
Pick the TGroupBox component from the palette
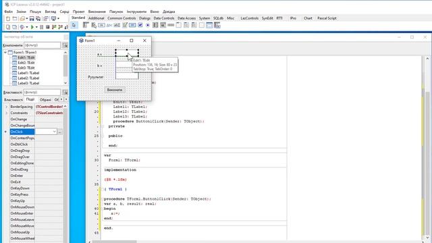coord(178,25)
